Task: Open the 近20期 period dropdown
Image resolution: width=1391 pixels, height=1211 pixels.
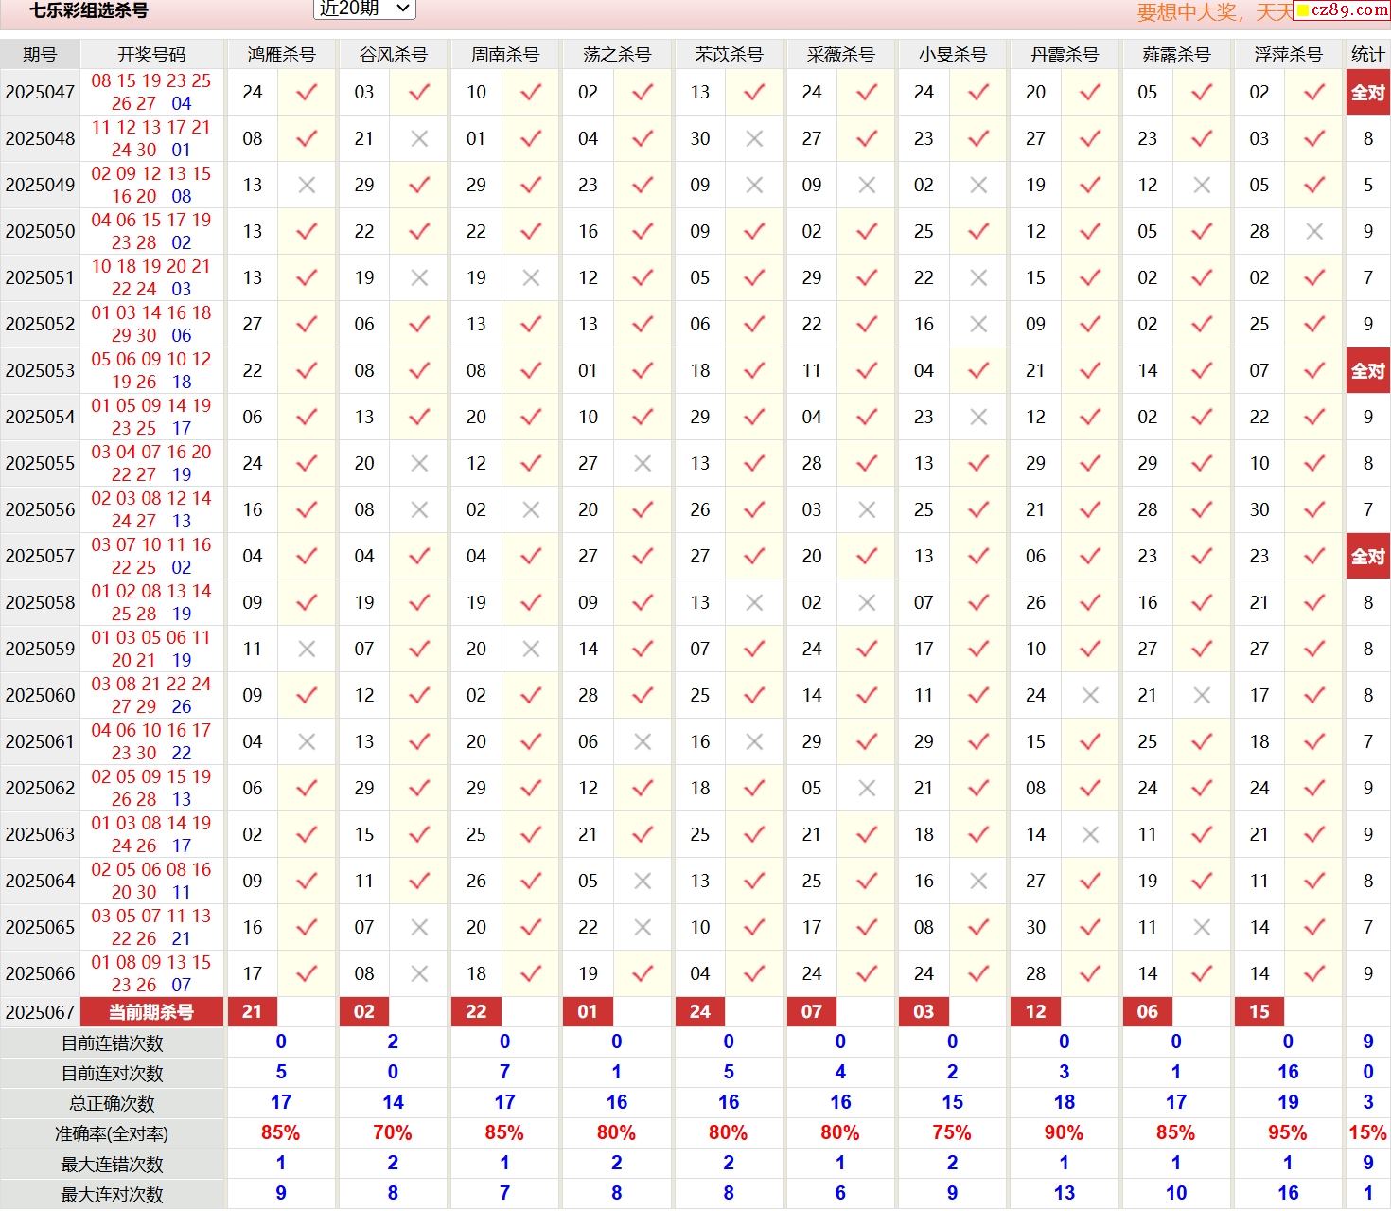Action: coord(364,9)
